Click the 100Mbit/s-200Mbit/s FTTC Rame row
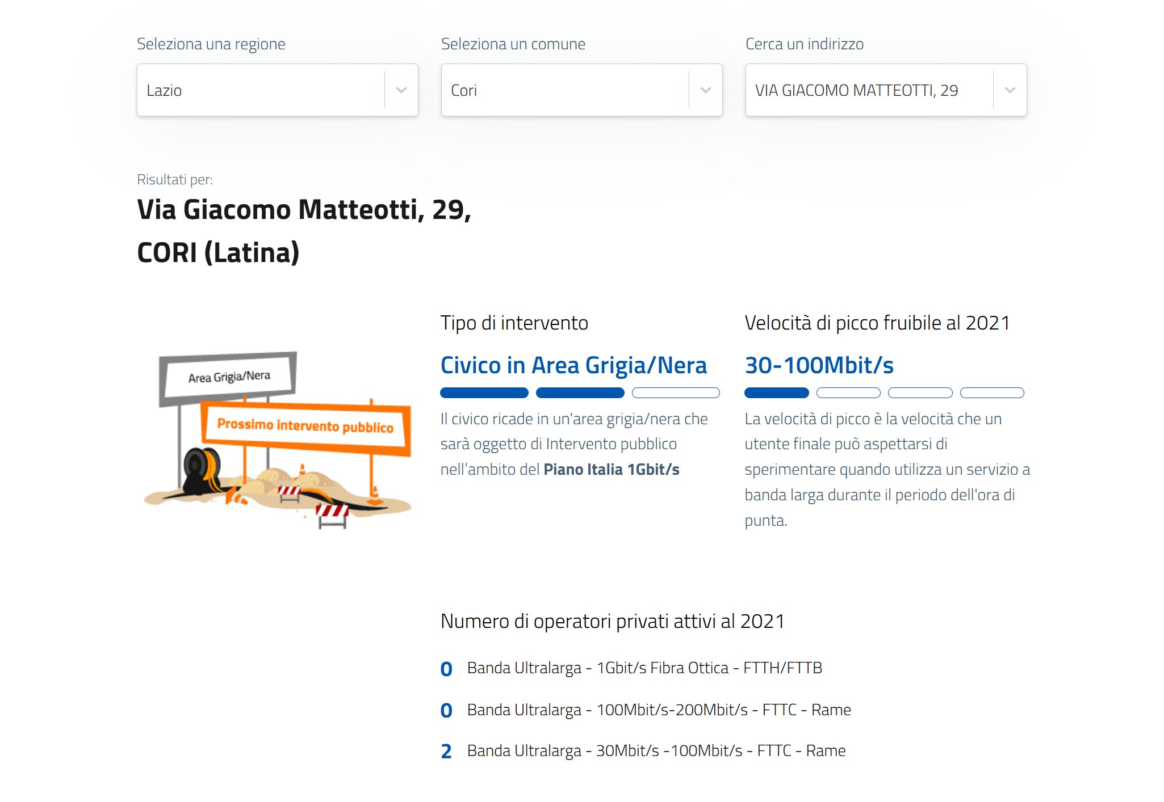 pyautogui.click(x=659, y=710)
